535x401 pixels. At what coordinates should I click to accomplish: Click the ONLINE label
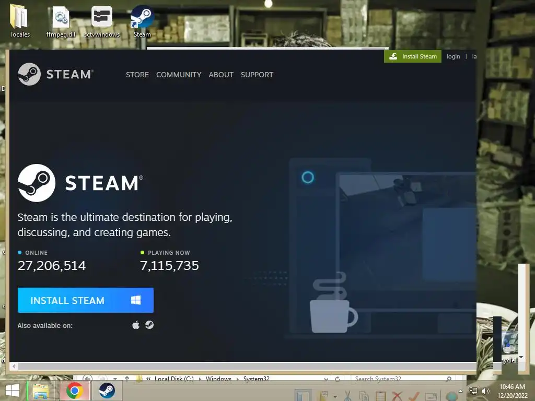coord(36,253)
